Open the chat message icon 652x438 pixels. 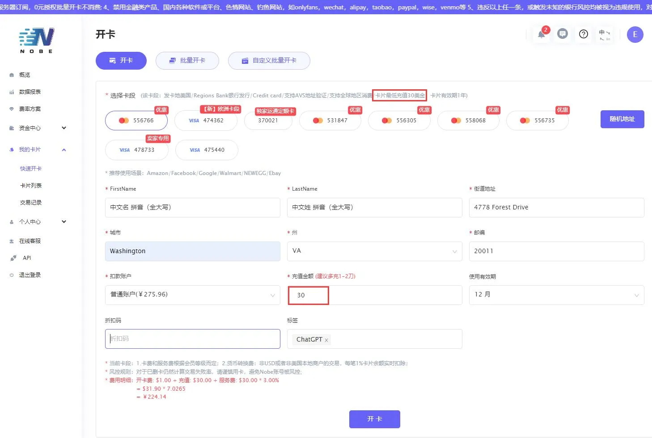click(563, 34)
